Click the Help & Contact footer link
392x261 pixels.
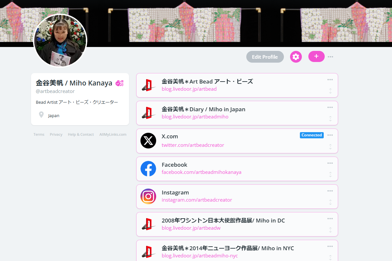point(81,134)
